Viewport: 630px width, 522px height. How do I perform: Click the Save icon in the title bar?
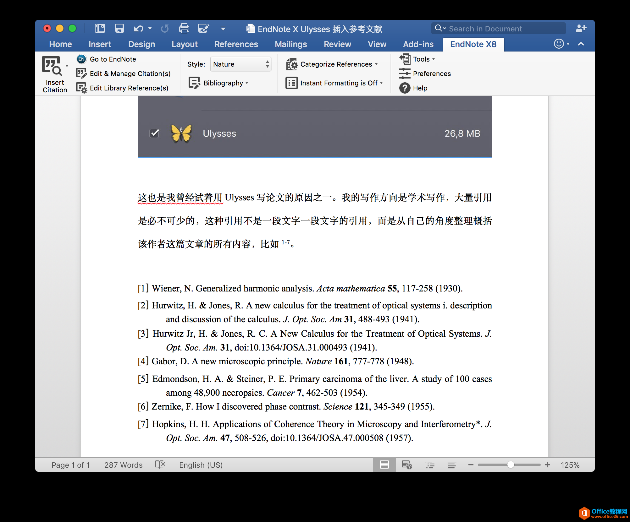[x=119, y=29]
